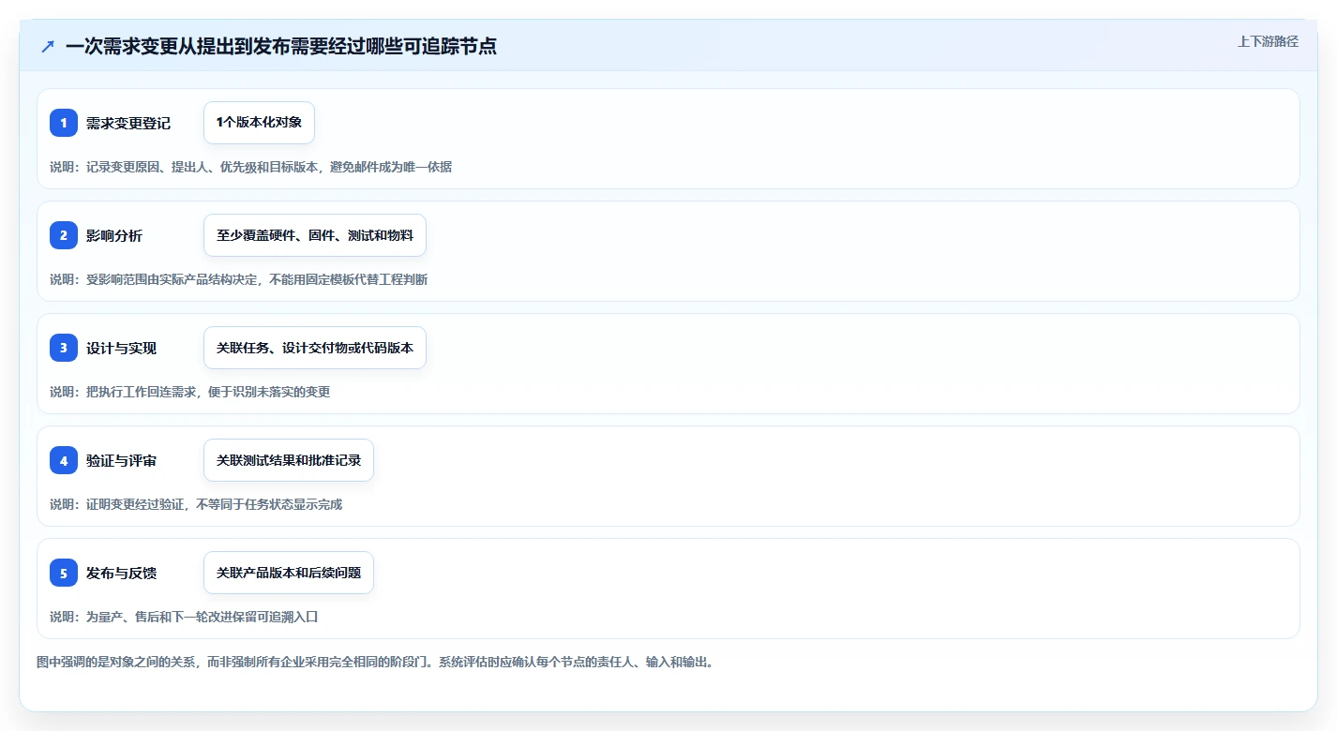
Task: Click the footer paragraph starting '图中强调的是对象之间的关系'
Action: pyautogui.click(x=375, y=662)
